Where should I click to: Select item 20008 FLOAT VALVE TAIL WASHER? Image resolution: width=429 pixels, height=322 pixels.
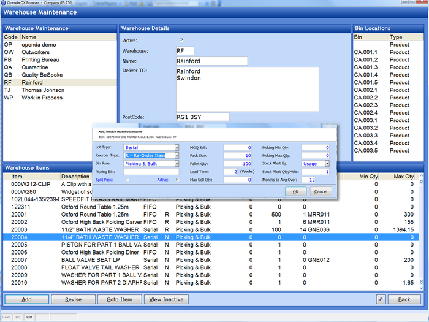211,267
